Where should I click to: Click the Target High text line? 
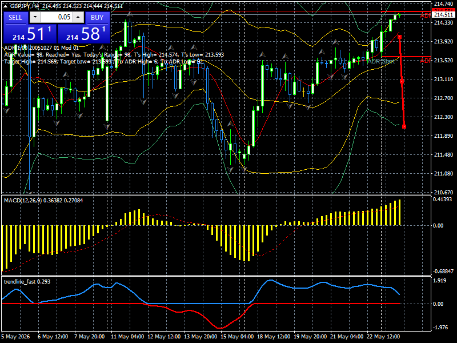point(103,62)
